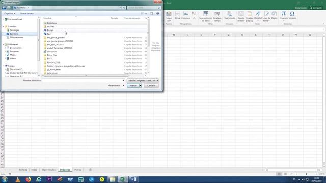Image resolution: width=326 pixels, height=183 pixels.
Task: Switch to the Portada sheet tab
Action: coord(23,170)
